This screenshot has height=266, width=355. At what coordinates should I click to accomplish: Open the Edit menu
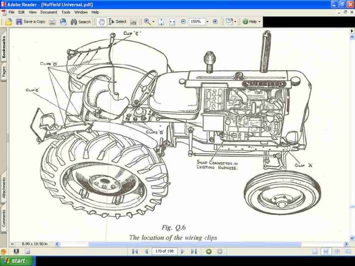pos(21,12)
